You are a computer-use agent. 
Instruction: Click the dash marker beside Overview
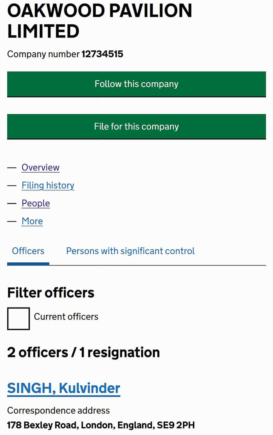(12, 168)
